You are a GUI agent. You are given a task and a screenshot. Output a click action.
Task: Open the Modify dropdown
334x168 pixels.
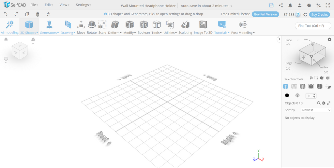click(x=129, y=27)
